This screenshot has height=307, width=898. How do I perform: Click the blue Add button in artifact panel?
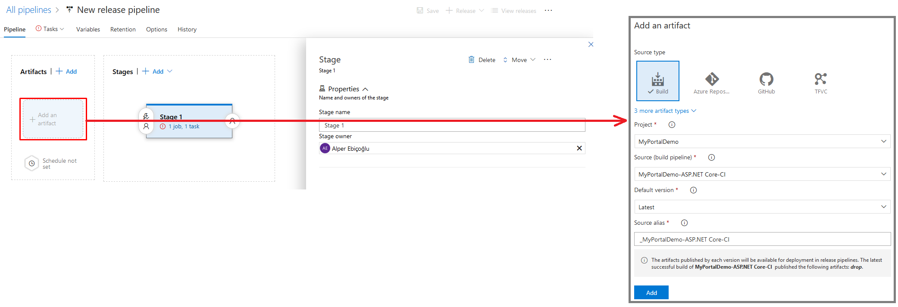point(651,292)
